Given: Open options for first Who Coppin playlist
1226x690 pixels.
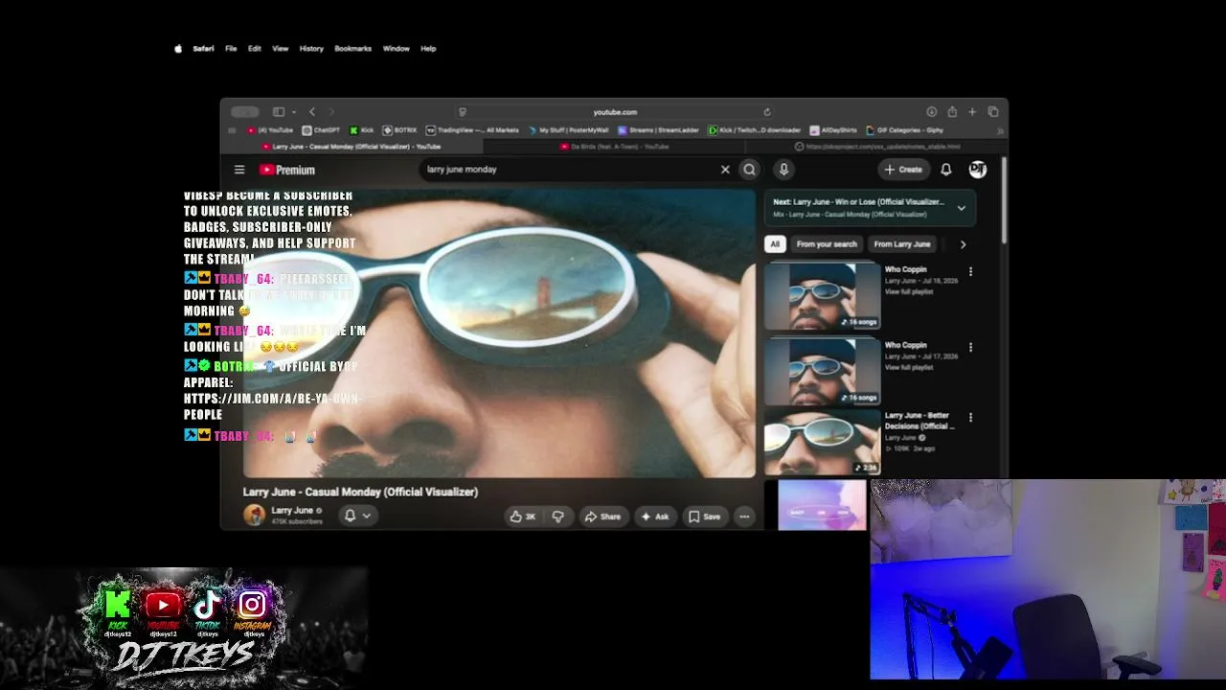Looking at the screenshot, I should point(970,272).
